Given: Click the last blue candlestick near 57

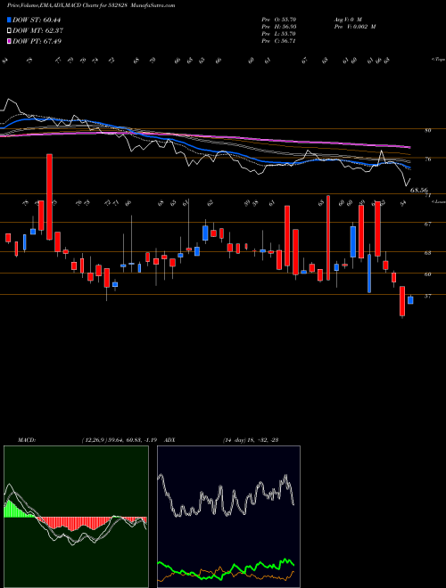Looking at the screenshot, I should click(410, 300).
